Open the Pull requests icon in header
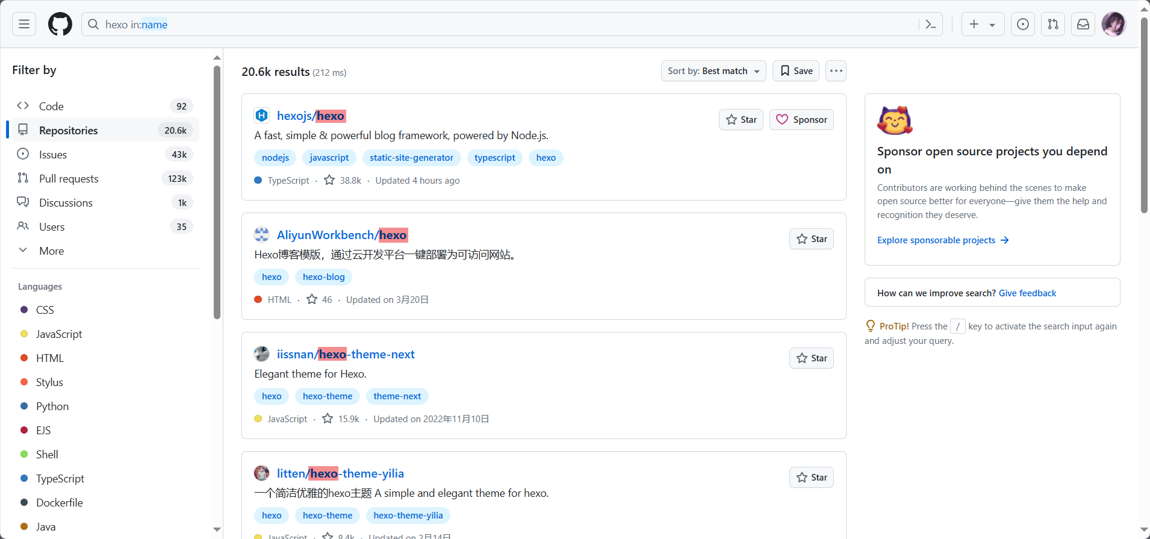The width and height of the screenshot is (1150, 539). pyautogui.click(x=1052, y=24)
